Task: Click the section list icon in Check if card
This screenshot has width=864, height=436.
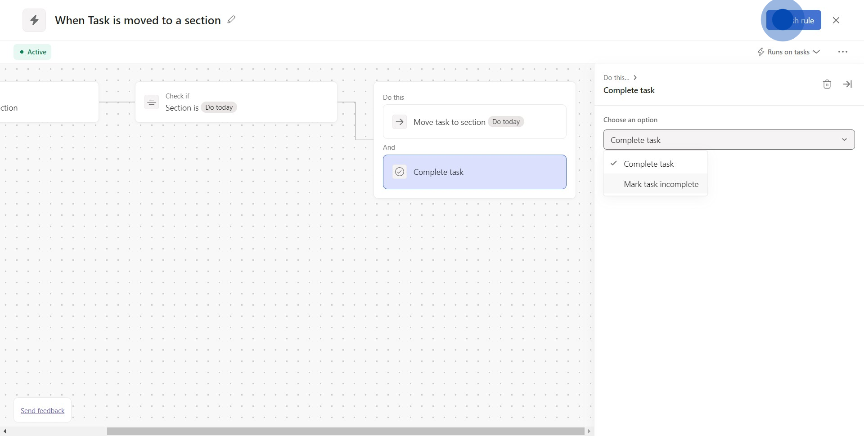Action: 152,102
